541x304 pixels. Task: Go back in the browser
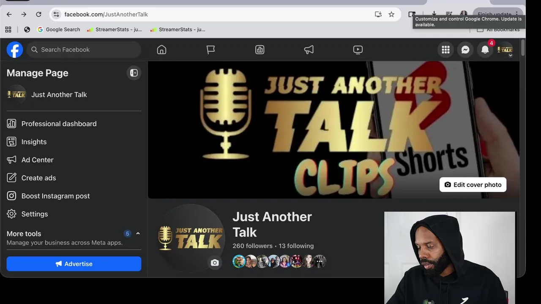pos(9,14)
